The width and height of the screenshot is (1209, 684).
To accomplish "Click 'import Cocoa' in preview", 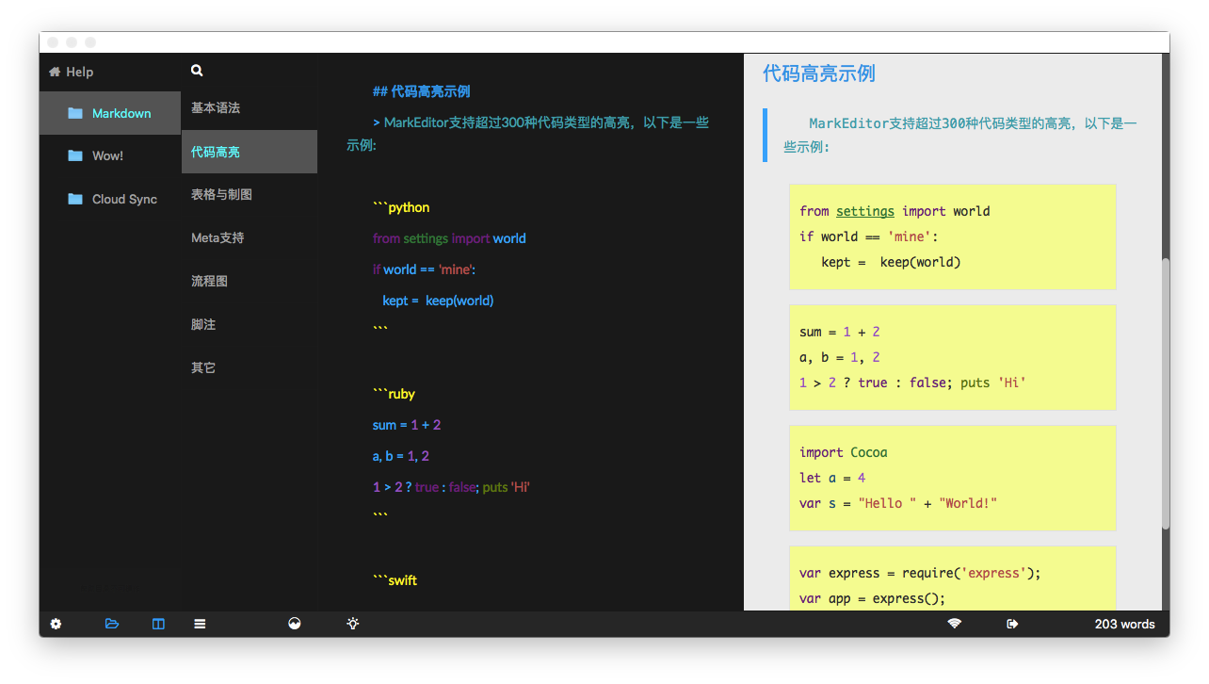I will [844, 452].
